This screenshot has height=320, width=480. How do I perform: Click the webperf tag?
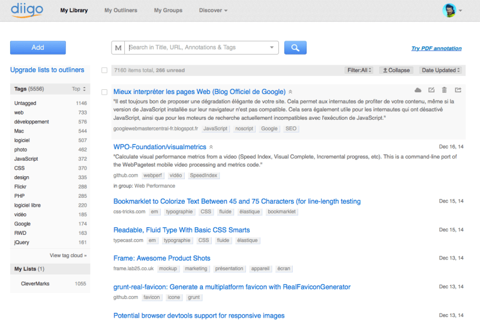tap(152, 176)
